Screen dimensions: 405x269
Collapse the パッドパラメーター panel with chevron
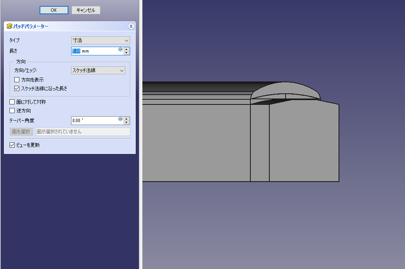click(x=131, y=27)
